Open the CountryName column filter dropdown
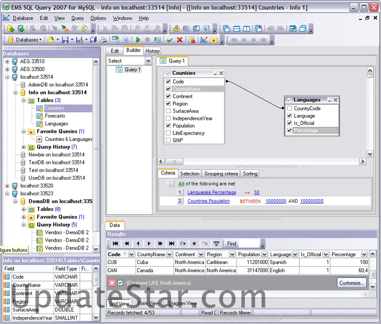This screenshot has height=324, width=381. tap(169, 254)
